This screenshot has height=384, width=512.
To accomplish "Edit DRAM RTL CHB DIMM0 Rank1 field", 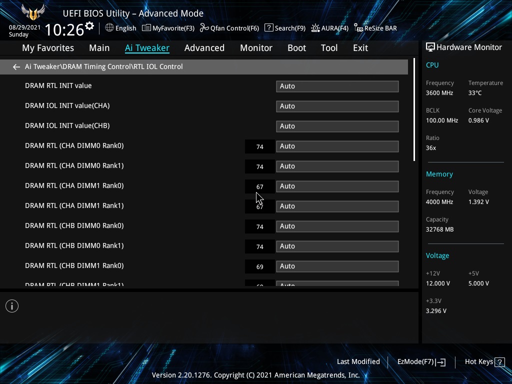I will [x=337, y=246].
